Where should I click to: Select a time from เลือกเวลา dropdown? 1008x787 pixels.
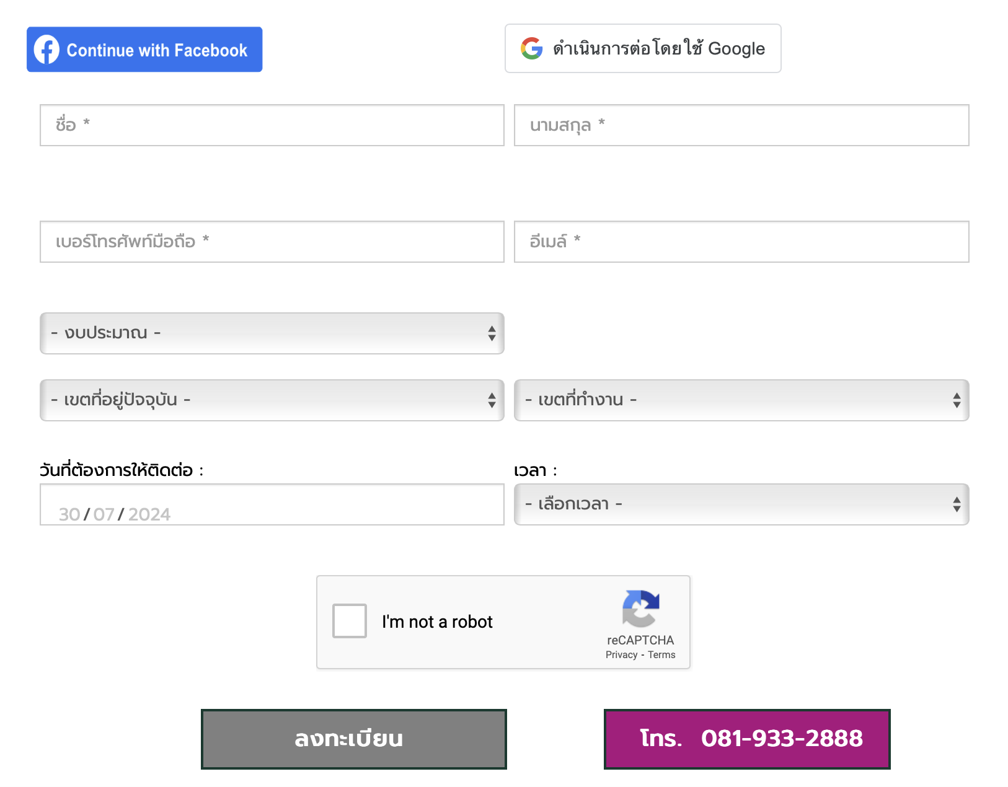point(741,504)
